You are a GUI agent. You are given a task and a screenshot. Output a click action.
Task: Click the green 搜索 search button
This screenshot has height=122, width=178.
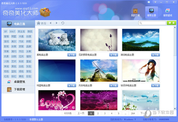click(171, 23)
